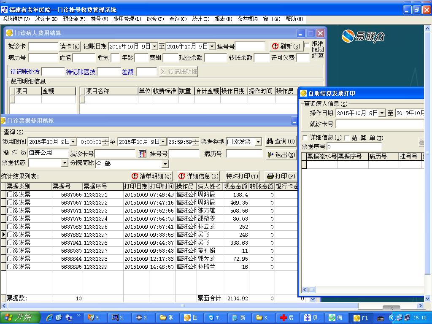432x324 pixels.
Task: Open 操作日期 date dropdown in 自助结算
Action: (381, 113)
